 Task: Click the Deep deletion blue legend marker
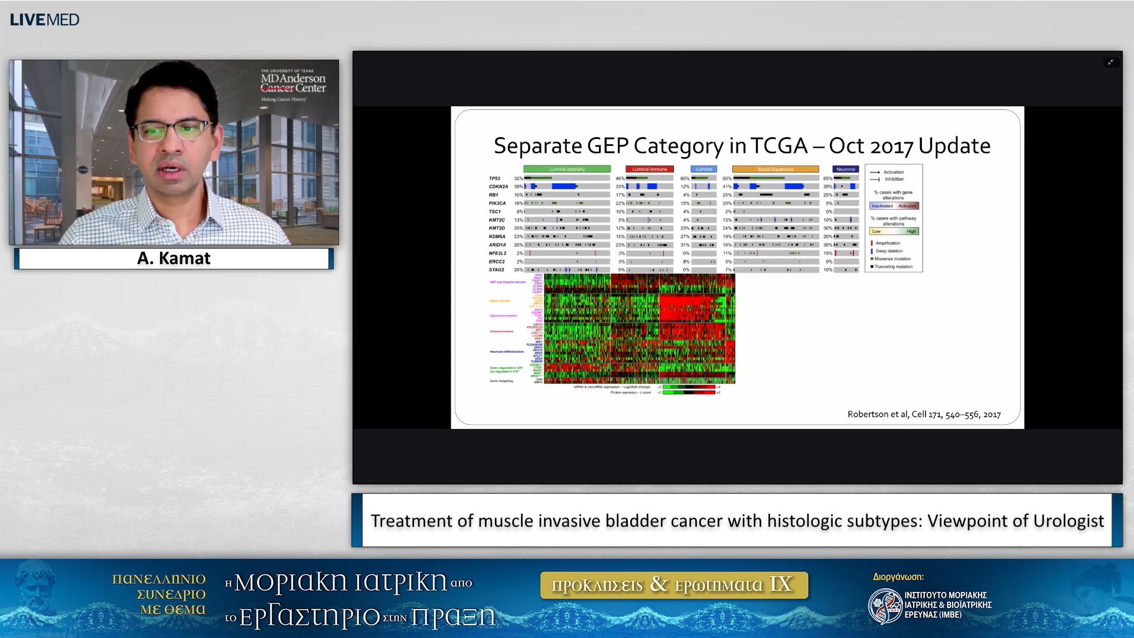click(x=872, y=251)
